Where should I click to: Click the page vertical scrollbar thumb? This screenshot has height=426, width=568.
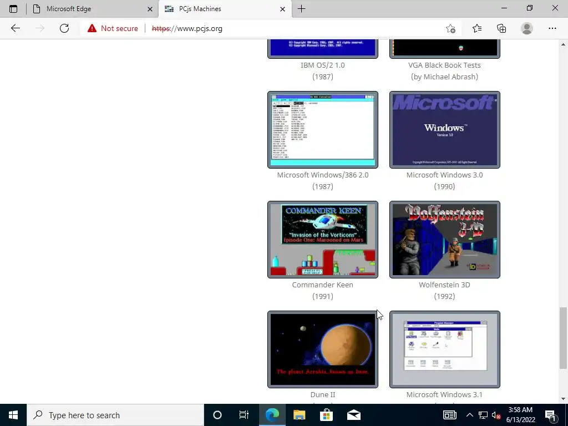[563, 338]
